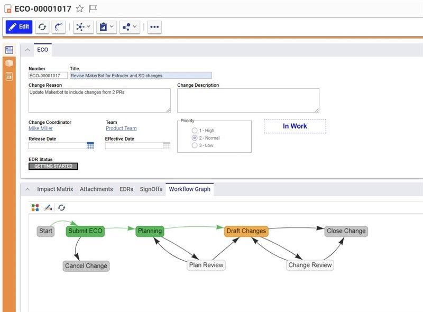The image size is (423, 312).
Task: Select the 2 - Normal priority option
Action: point(195,138)
